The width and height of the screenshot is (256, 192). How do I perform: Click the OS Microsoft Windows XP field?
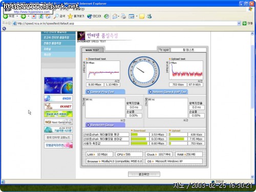click(x=174, y=161)
